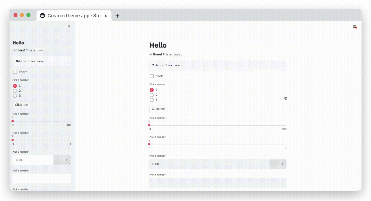This screenshot has height=201, width=371.
Task: Click the main Hello heading
Action: click(x=158, y=45)
